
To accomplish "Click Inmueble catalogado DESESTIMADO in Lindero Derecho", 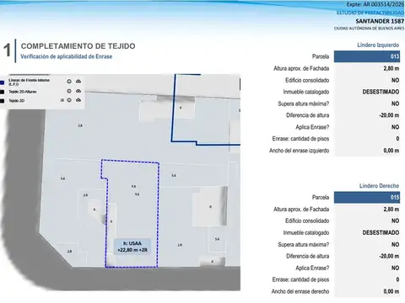I will click(x=381, y=232).
